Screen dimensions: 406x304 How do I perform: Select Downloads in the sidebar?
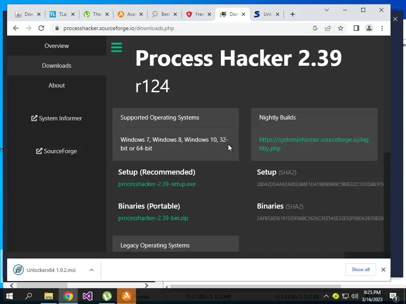(57, 66)
